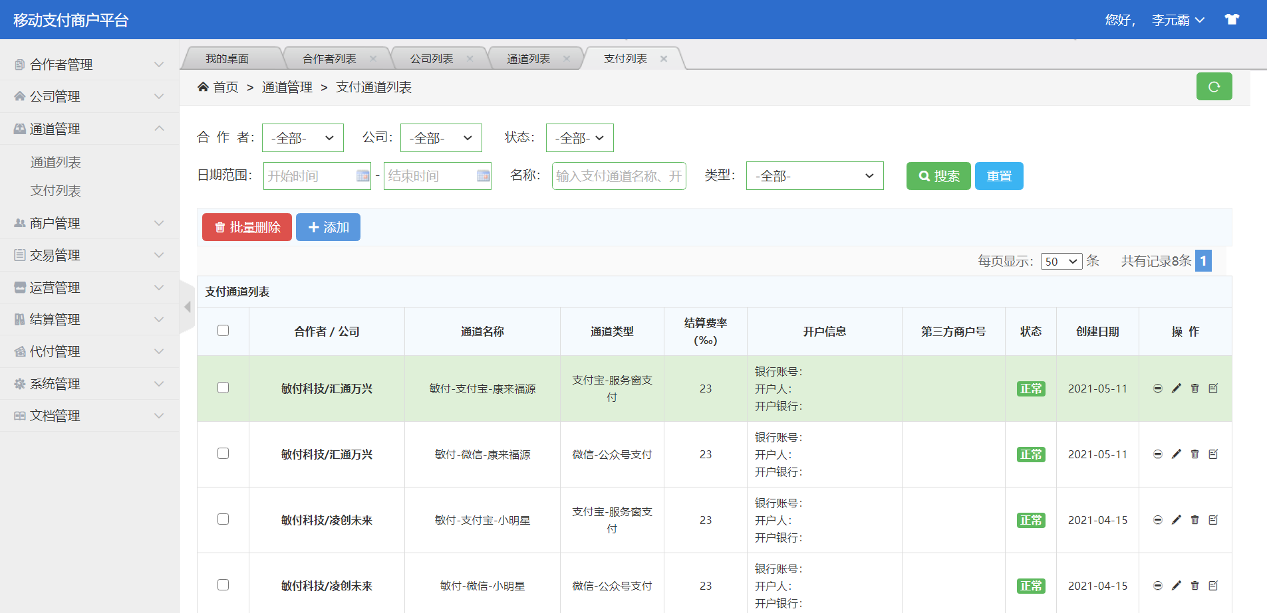This screenshot has height=613, width=1267.
Task: Open 通道列表 in the sidebar menu
Action: pyautogui.click(x=55, y=162)
